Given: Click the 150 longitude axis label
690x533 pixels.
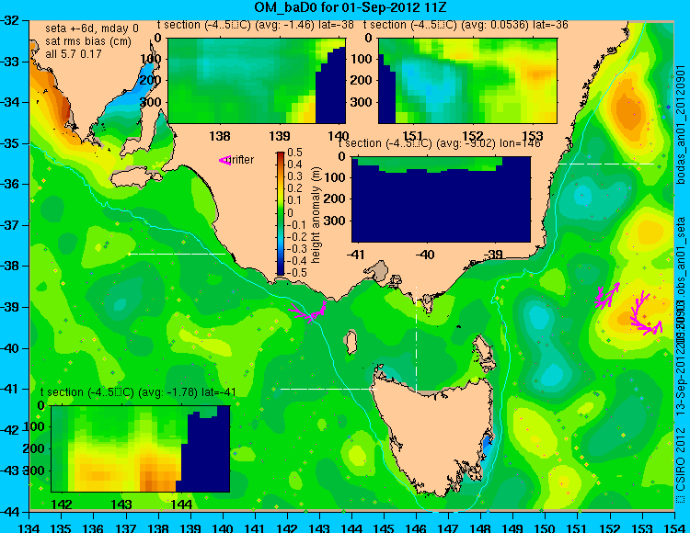Looking at the screenshot, I should click(546, 527).
